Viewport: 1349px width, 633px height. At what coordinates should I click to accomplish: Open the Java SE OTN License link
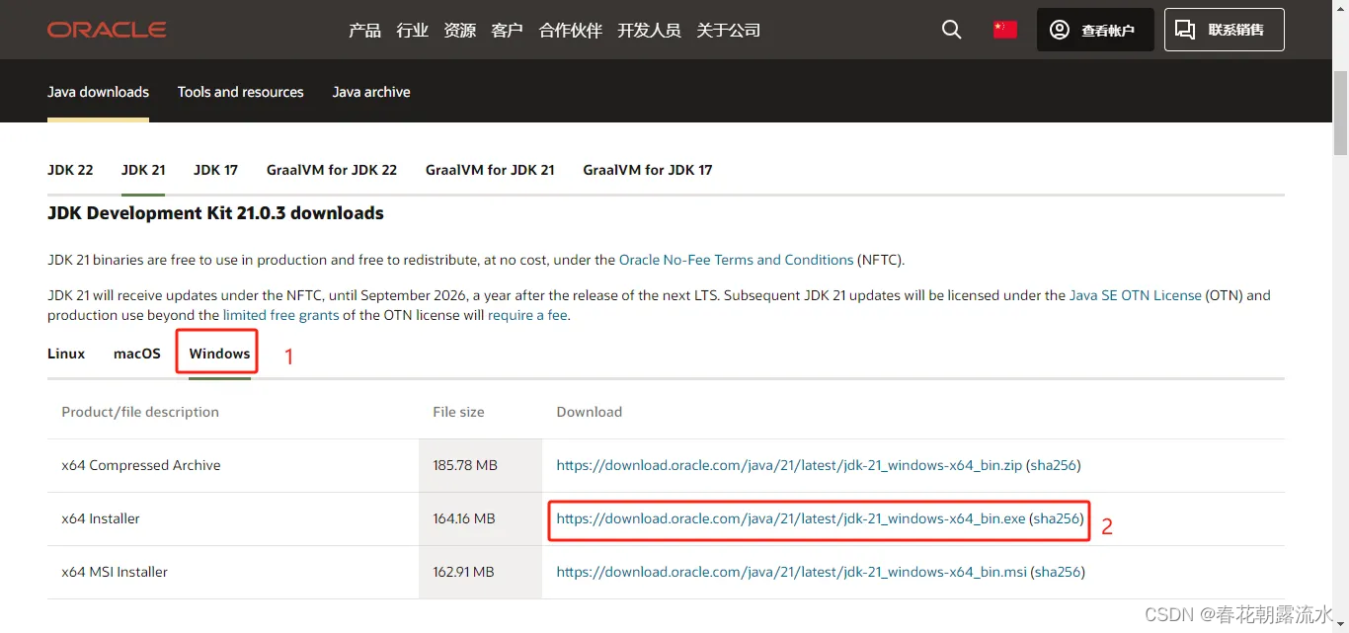pos(1136,295)
